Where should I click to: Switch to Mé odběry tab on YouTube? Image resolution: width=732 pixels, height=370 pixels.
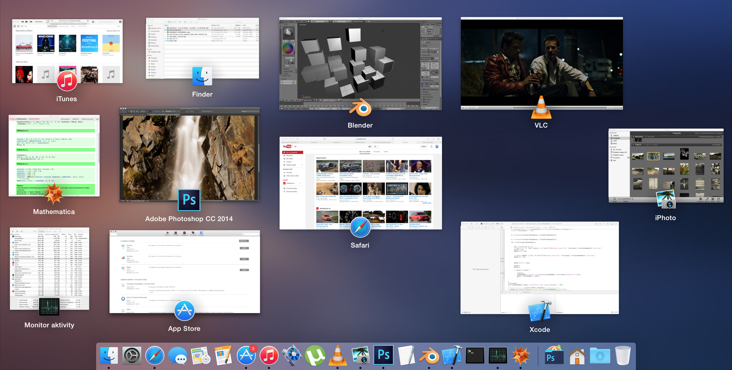[376, 152]
